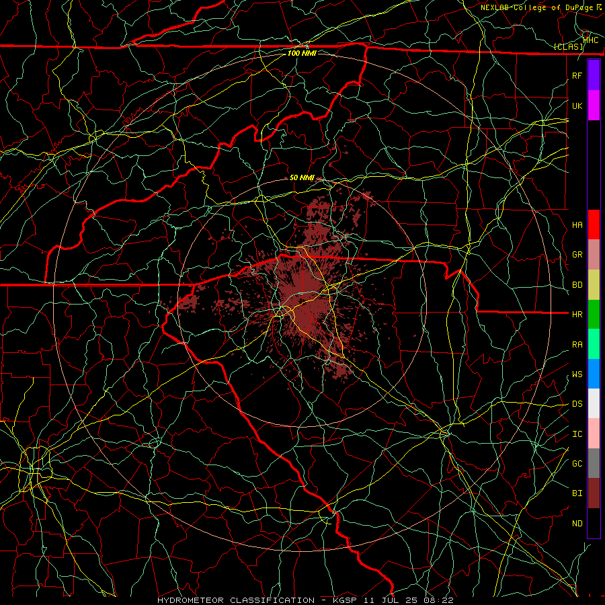Viewport: 605px width, 605px height.
Task: Click the GR pink legend swatch
Action: [594, 254]
